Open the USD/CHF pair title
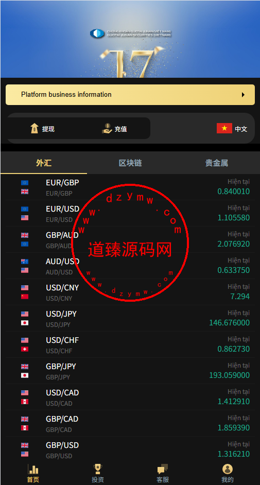The width and height of the screenshot is (260, 485). coord(62,340)
